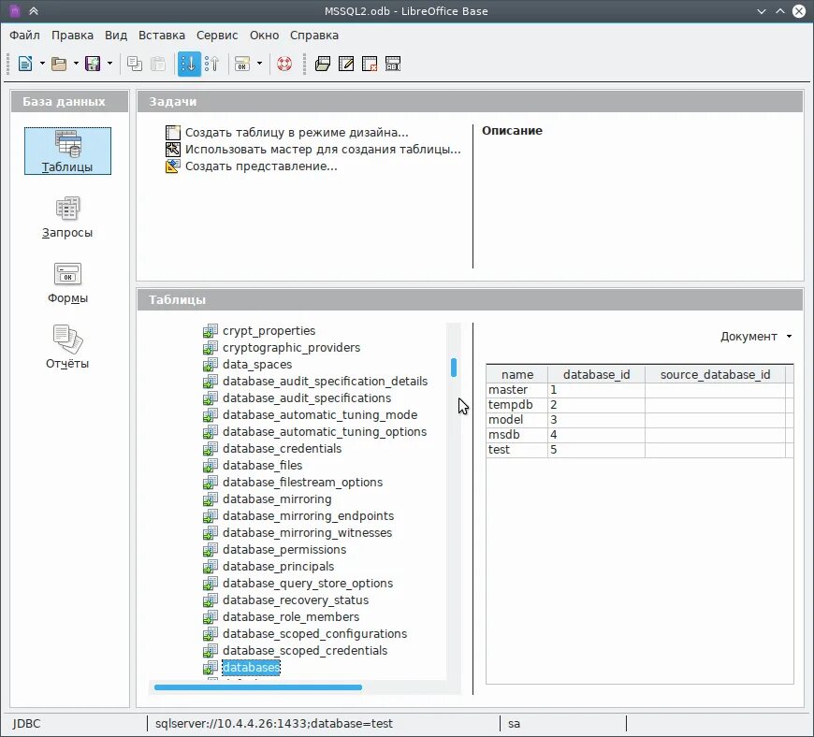Click the database_id column header in preview
The image size is (814, 737).
click(596, 375)
